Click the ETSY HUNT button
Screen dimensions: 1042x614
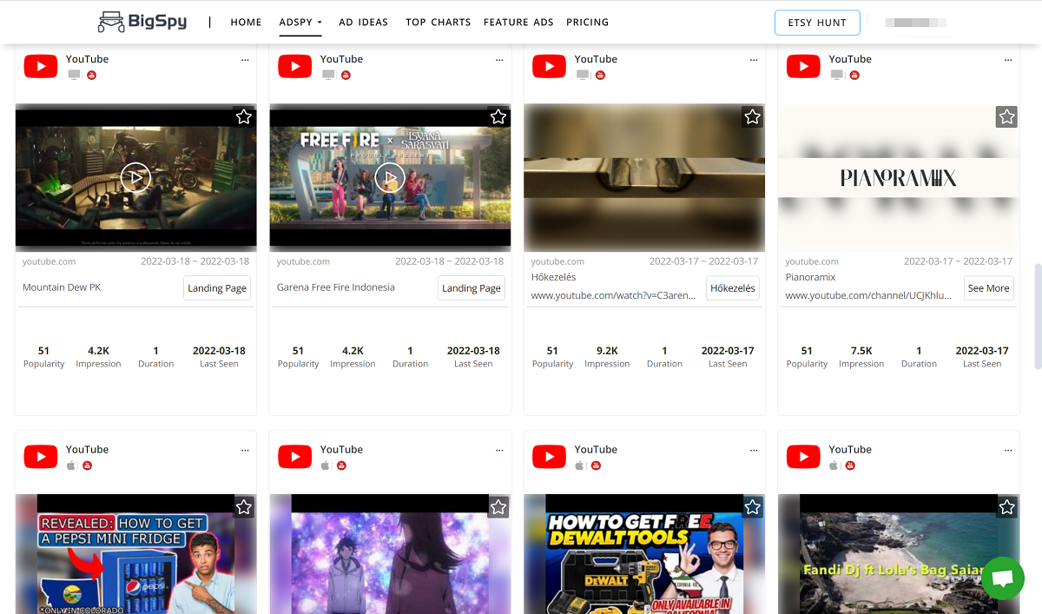817,23
